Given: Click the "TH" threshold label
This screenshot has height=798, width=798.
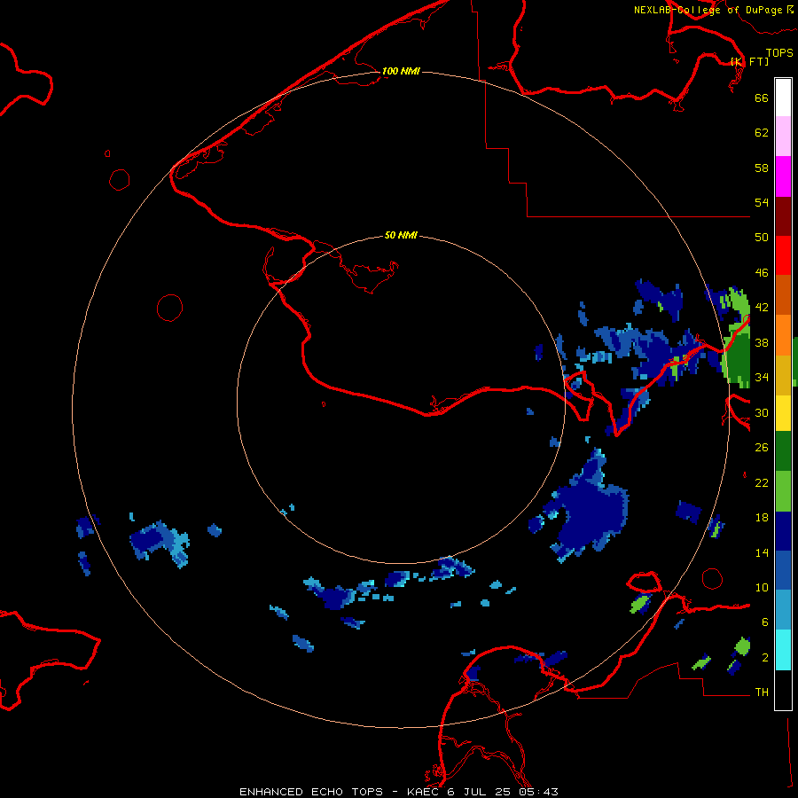Looking at the screenshot, I should (x=762, y=692).
